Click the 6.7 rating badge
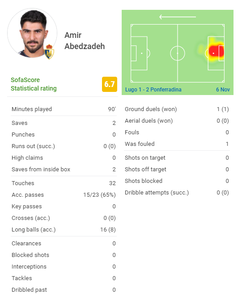242x298 pixels. tap(110, 84)
